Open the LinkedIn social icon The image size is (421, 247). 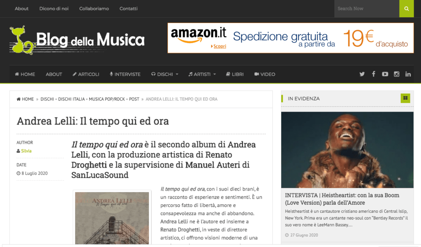pyautogui.click(x=408, y=74)
